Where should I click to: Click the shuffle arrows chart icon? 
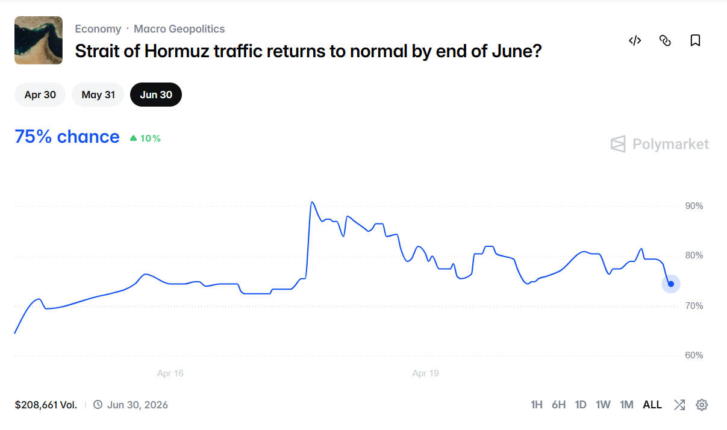click(x=679, y=405)
